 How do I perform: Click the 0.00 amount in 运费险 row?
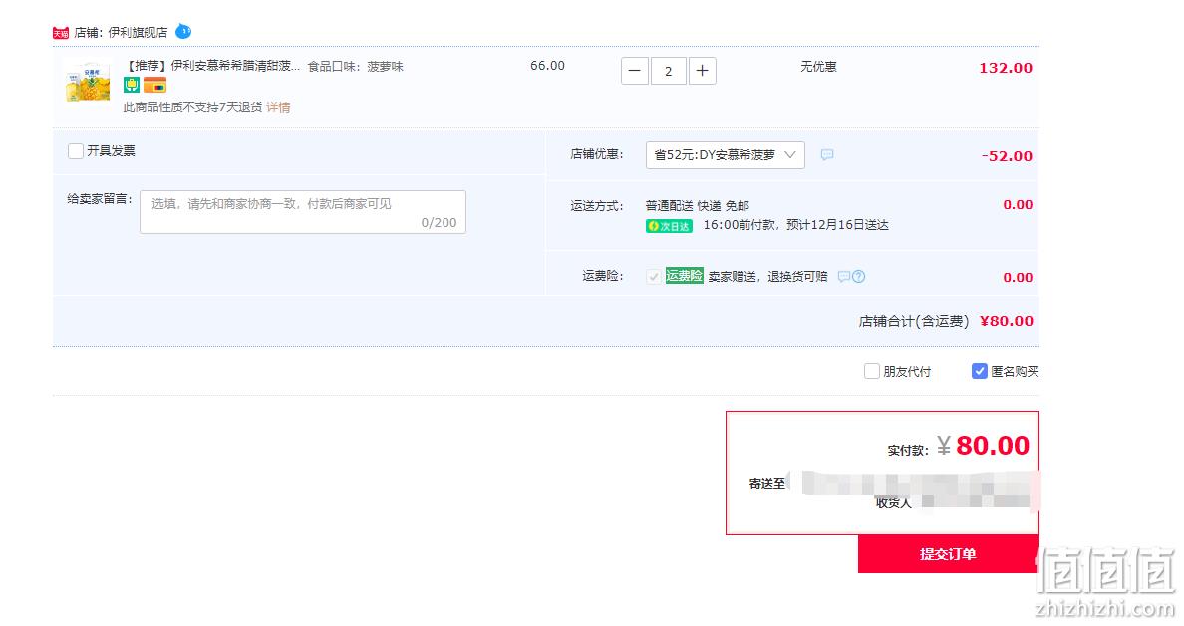pos(1018,277)
